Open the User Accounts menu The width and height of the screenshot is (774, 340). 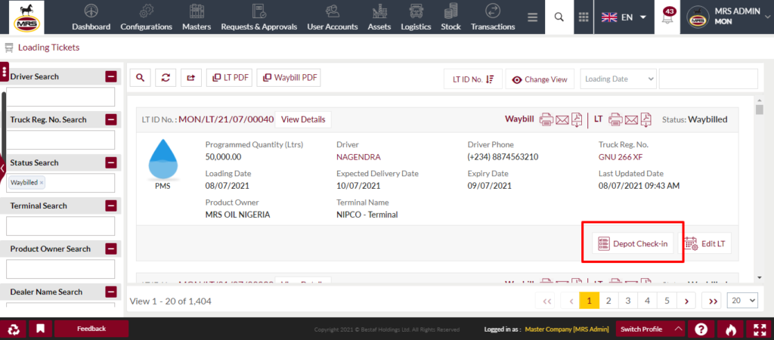pos(333,17)
